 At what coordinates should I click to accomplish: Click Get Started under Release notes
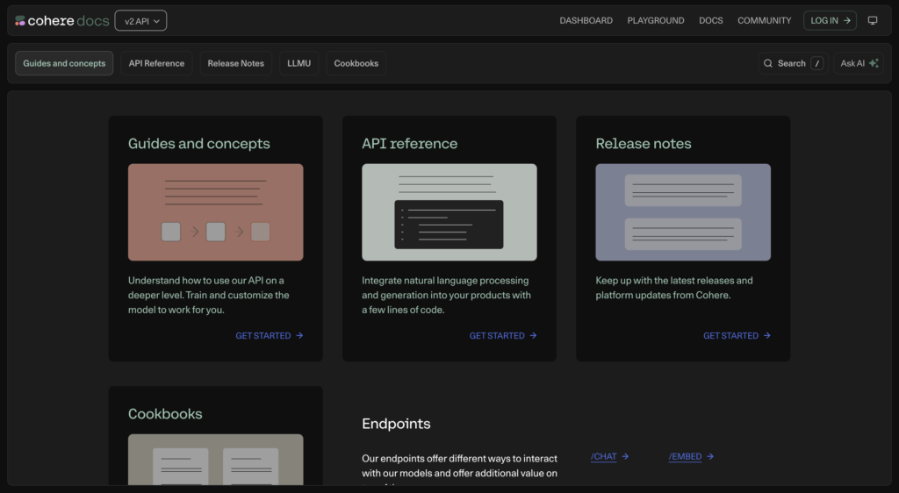tap(737, 335)
